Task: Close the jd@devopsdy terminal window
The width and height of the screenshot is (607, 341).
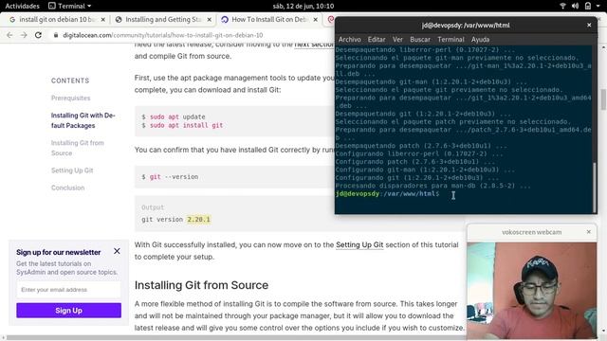Action: click(589, 26)
